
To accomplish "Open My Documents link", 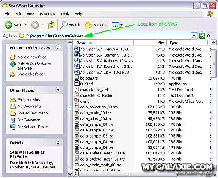I will click(x=30, y=106).
